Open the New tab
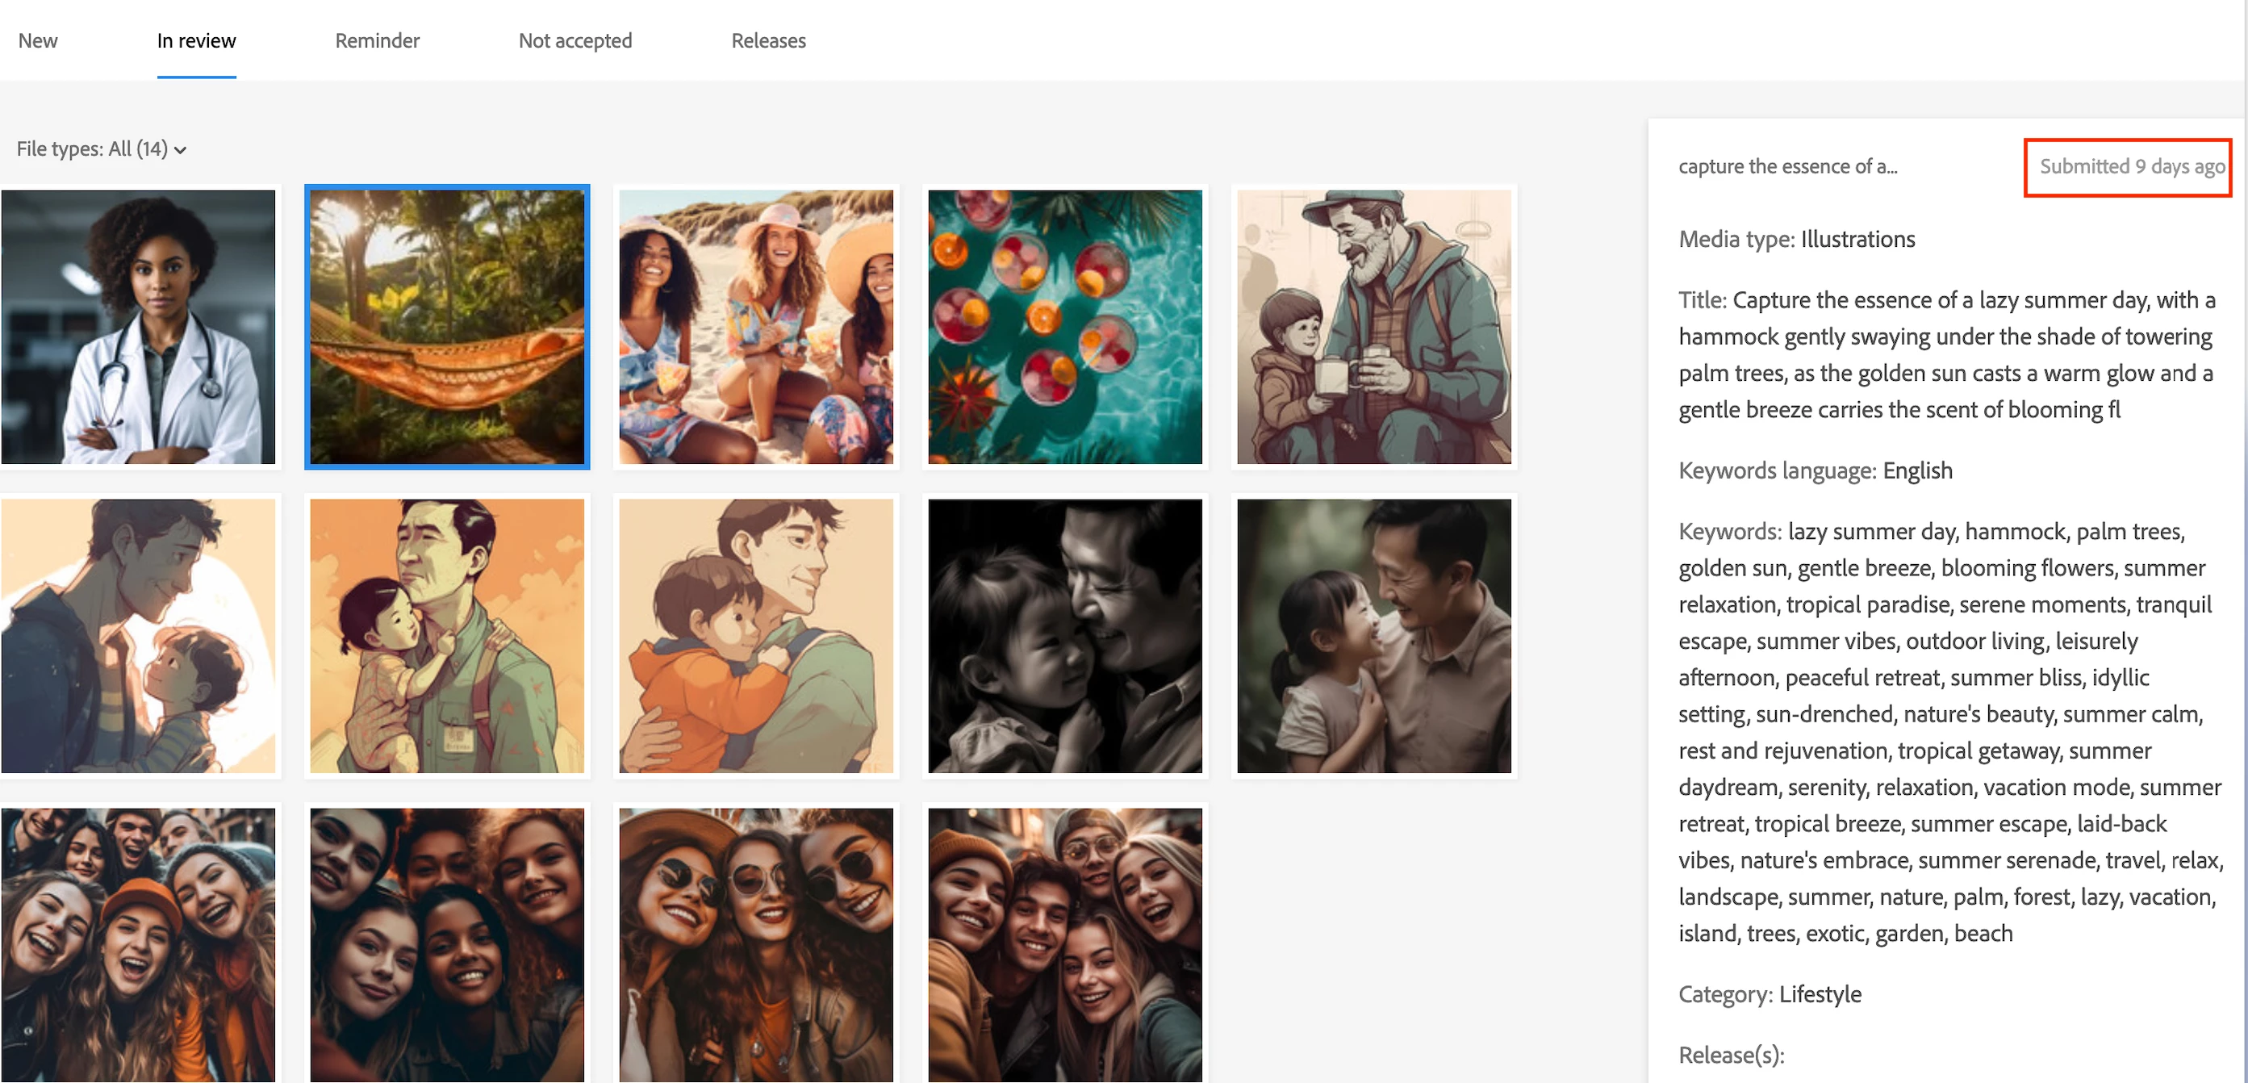The width and height of the screenshot is (2248, 1083). pos(38,41)
